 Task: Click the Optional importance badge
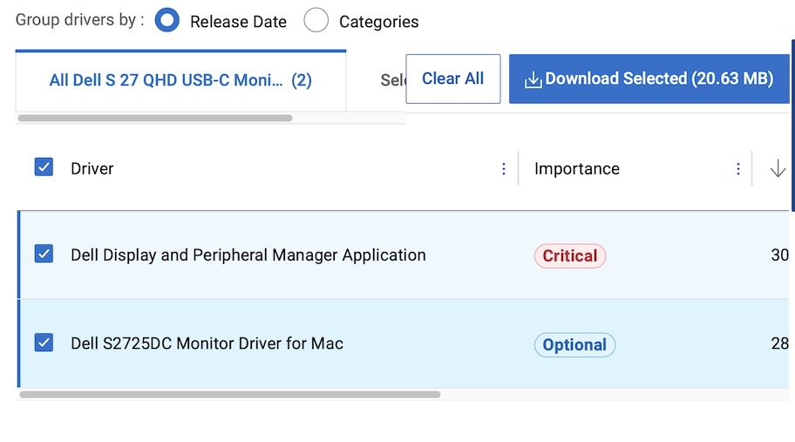coord(574,344)
